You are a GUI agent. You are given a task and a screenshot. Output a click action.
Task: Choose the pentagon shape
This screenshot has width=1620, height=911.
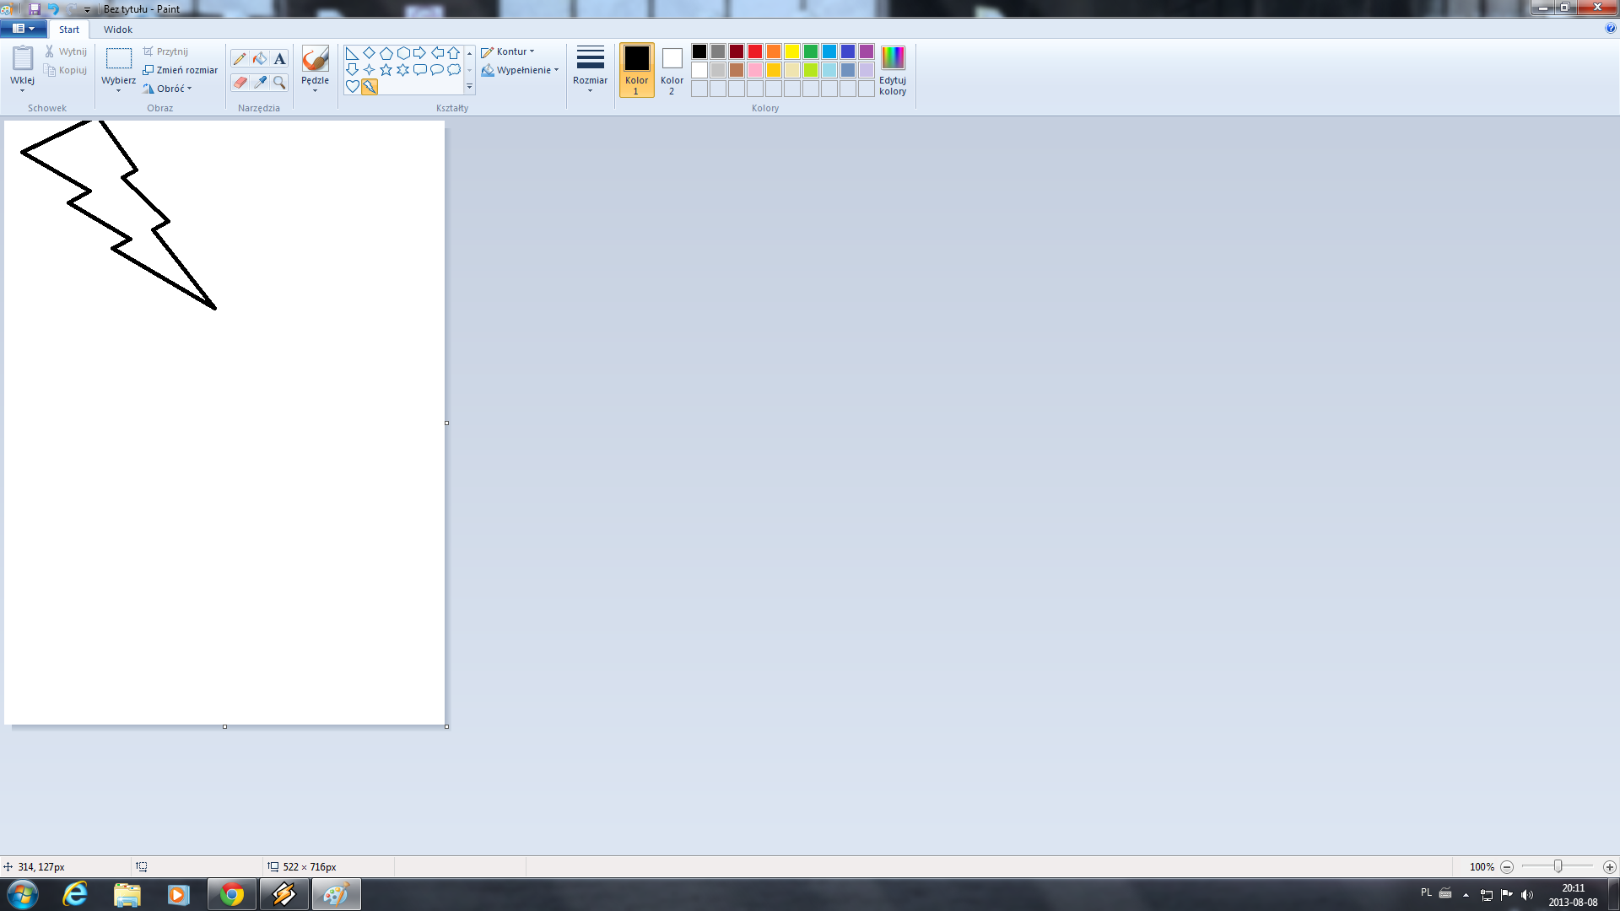point(386,53)
